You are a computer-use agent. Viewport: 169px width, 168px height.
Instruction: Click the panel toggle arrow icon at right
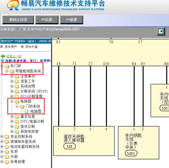point(161,31)
